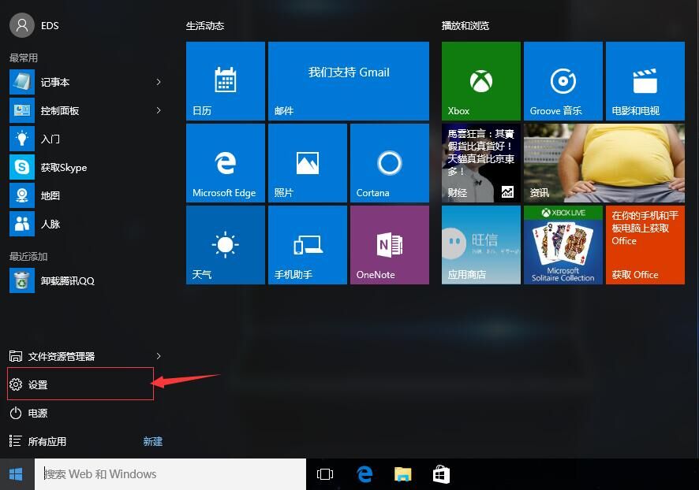Screen dimensions: 699x490
Task: Click the 获取 Office tile
Action: (x=645, y=245)
